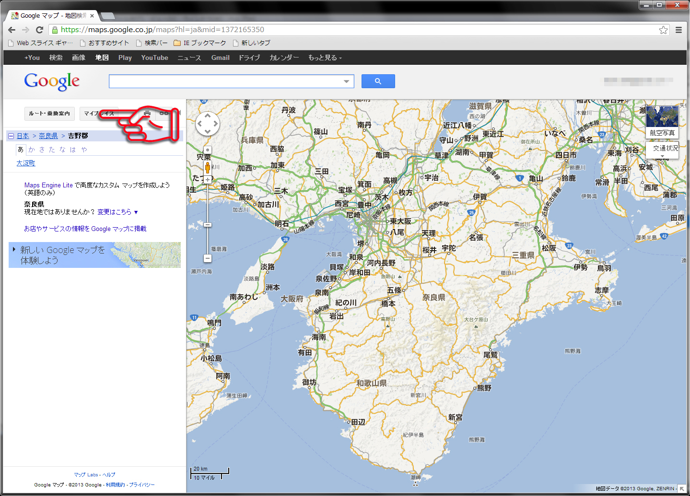
Task: Reload the page with the refresh icon
Action: coord(40,30)
